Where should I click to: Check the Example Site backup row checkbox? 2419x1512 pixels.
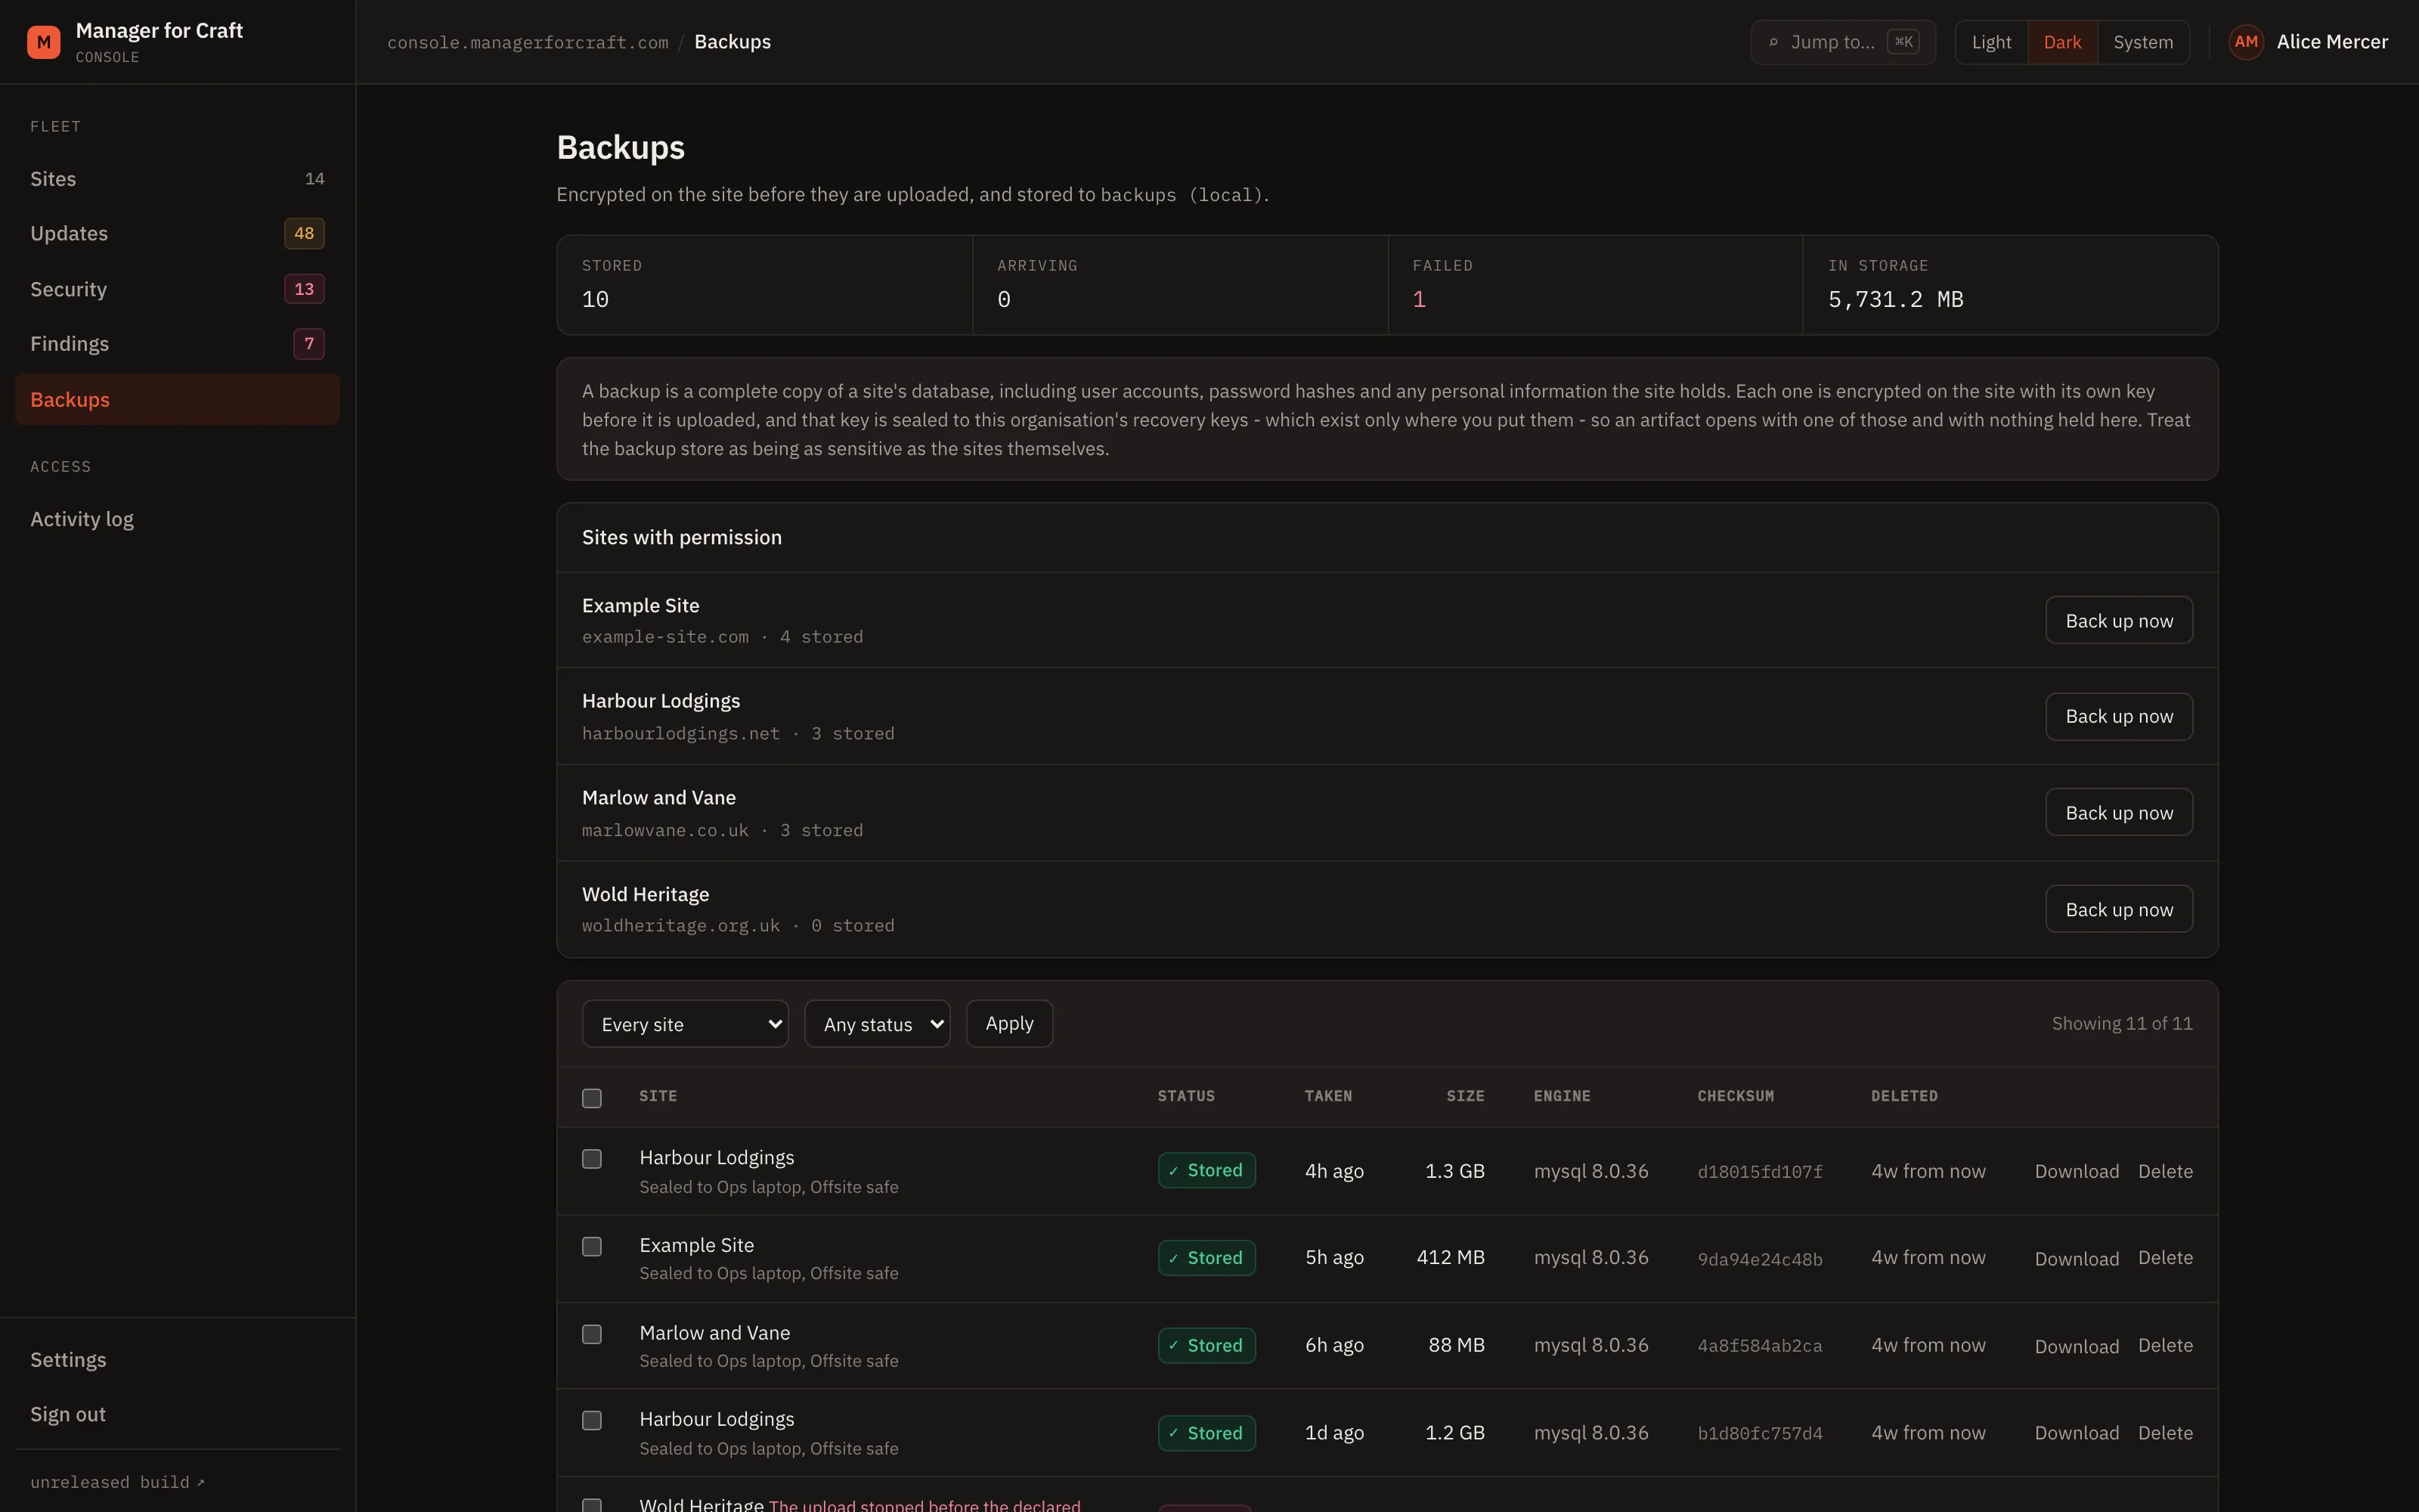tap(592, 1246)
